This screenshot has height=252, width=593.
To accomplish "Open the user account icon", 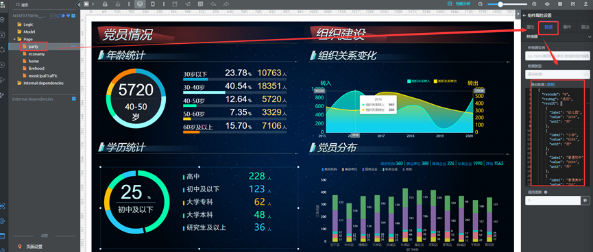I will point(586,4).
